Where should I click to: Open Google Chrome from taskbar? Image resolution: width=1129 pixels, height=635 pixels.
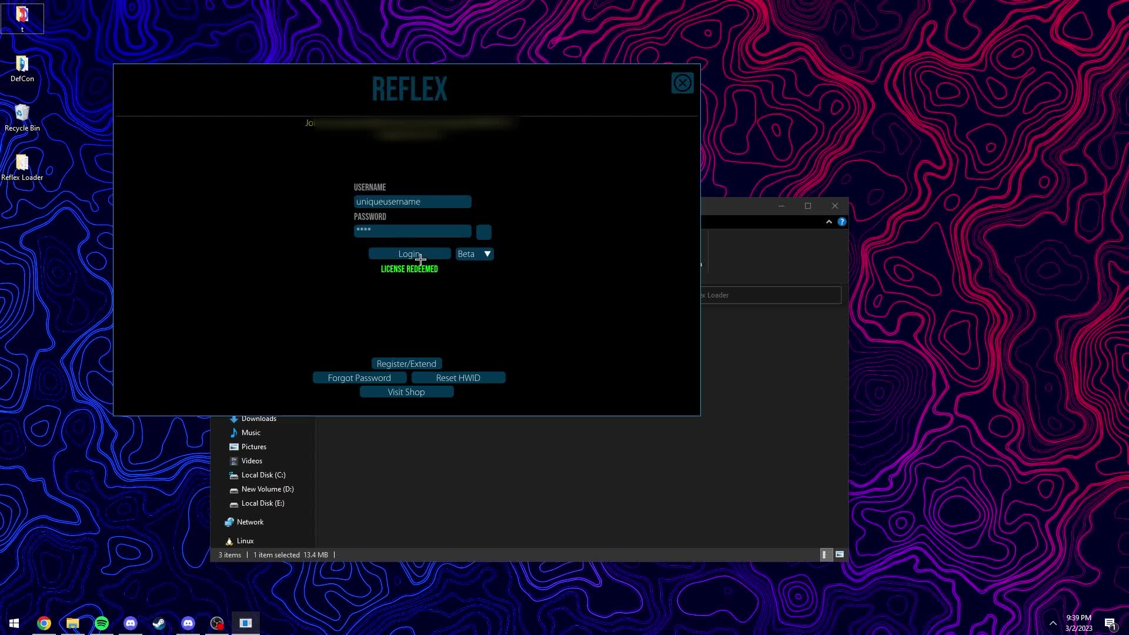[44, 623]
